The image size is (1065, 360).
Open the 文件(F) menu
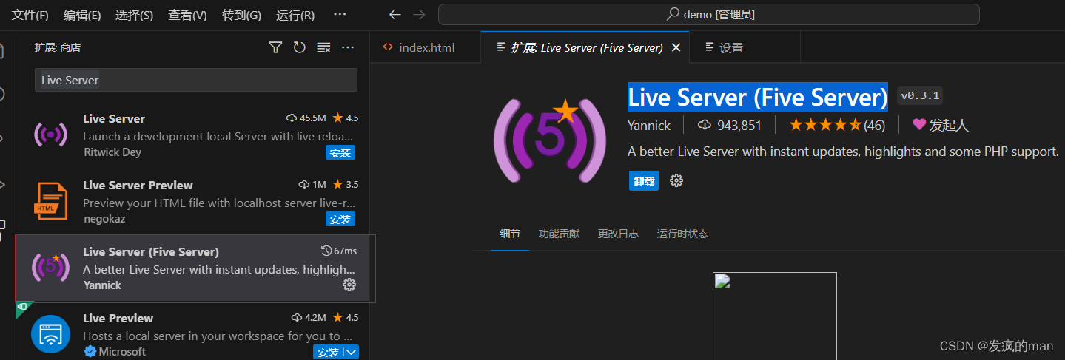click(x=30, y=15)
